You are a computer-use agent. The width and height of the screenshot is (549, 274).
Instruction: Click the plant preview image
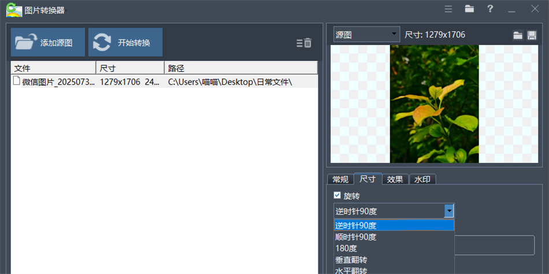point(435,104)
